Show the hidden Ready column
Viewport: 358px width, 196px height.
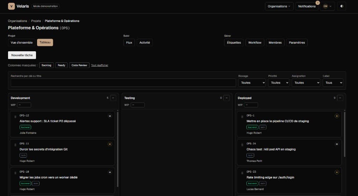(x=62, y=65)
